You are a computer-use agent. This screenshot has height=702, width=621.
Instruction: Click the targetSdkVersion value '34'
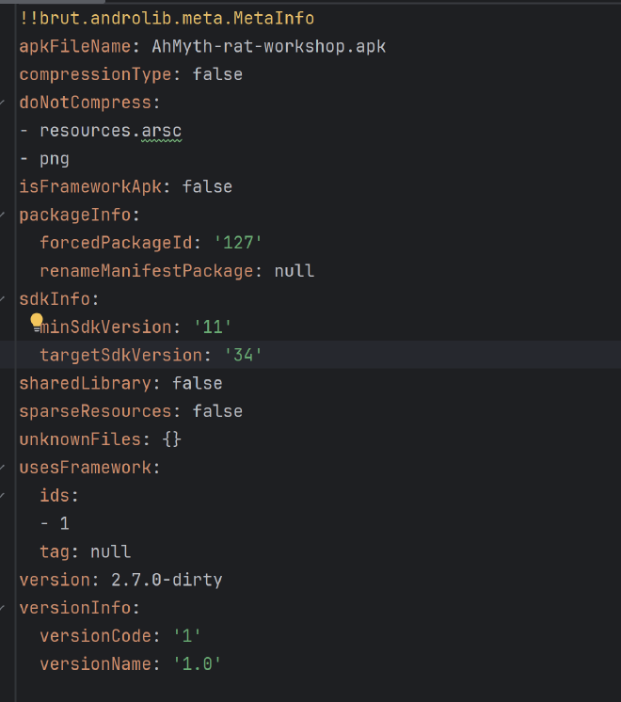(243, 355)
